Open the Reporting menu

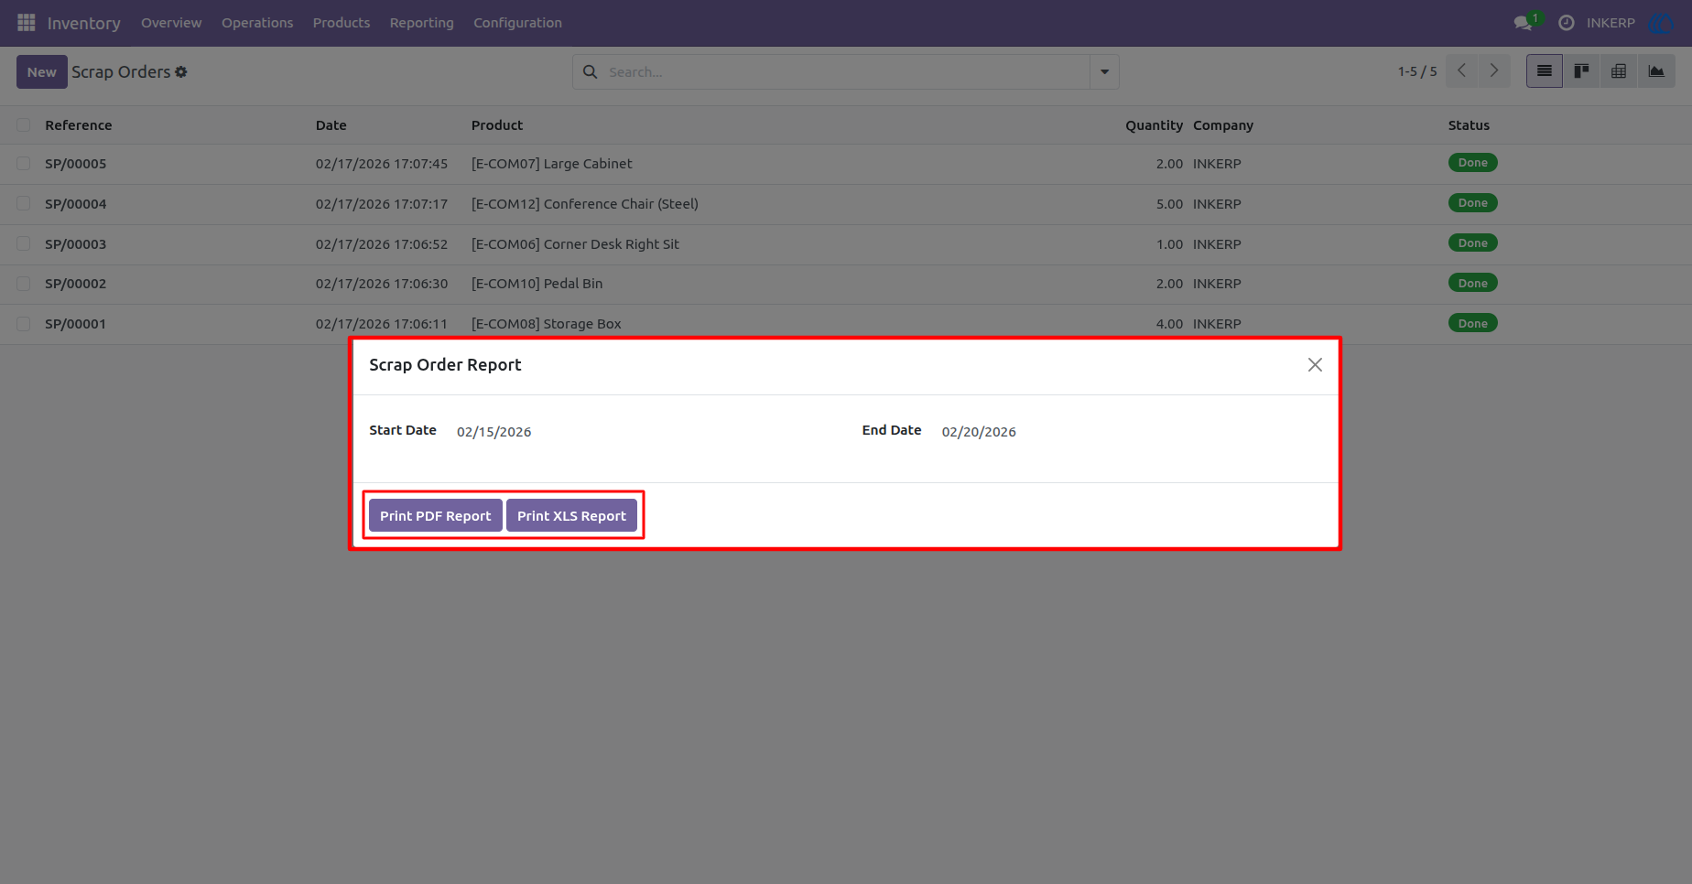(x=421, y=23)
